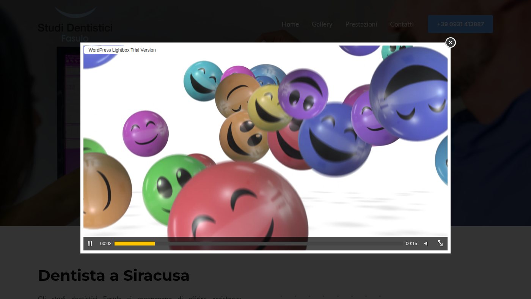Pause the lightbox video
This screenshot has height=299, width=531.
90,244
